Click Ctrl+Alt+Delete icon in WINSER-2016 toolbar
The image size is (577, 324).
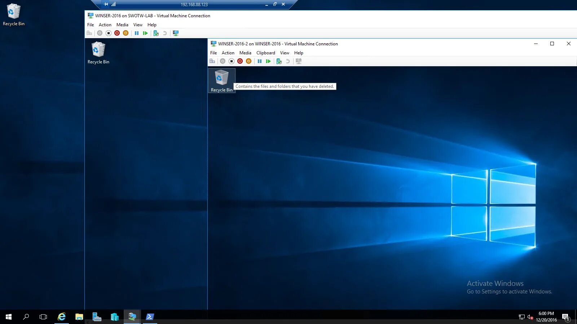click(x=89, y=33)
